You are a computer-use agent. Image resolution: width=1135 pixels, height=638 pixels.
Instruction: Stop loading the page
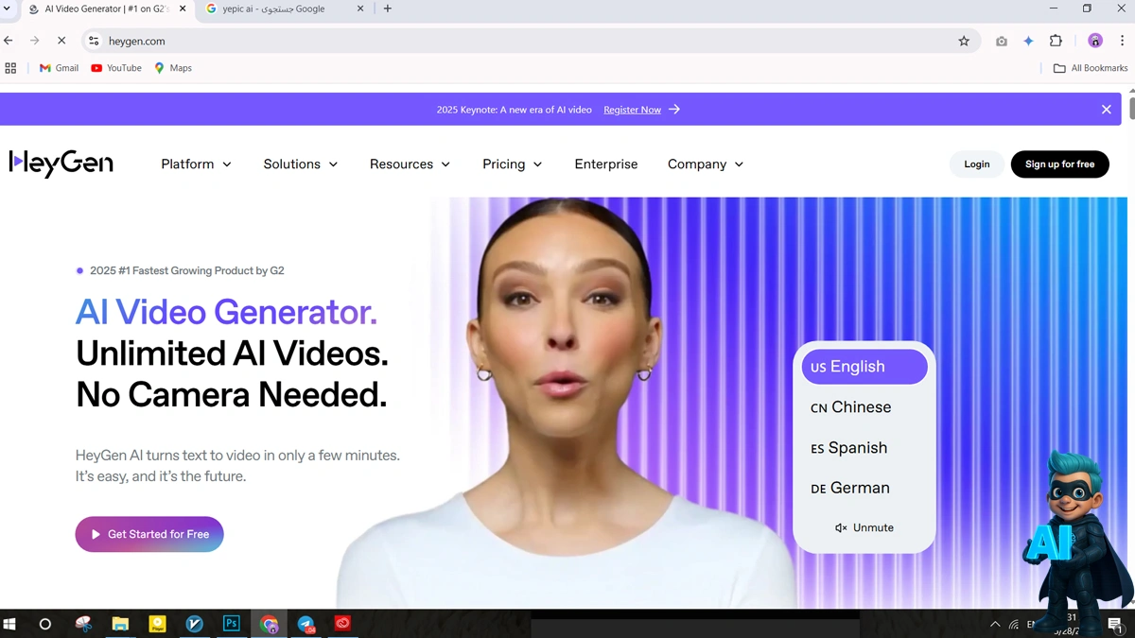click(61, 41)
